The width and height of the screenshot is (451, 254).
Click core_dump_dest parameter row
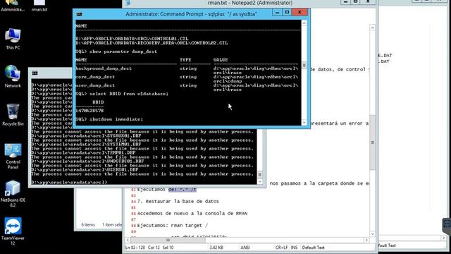coord(187,79)
